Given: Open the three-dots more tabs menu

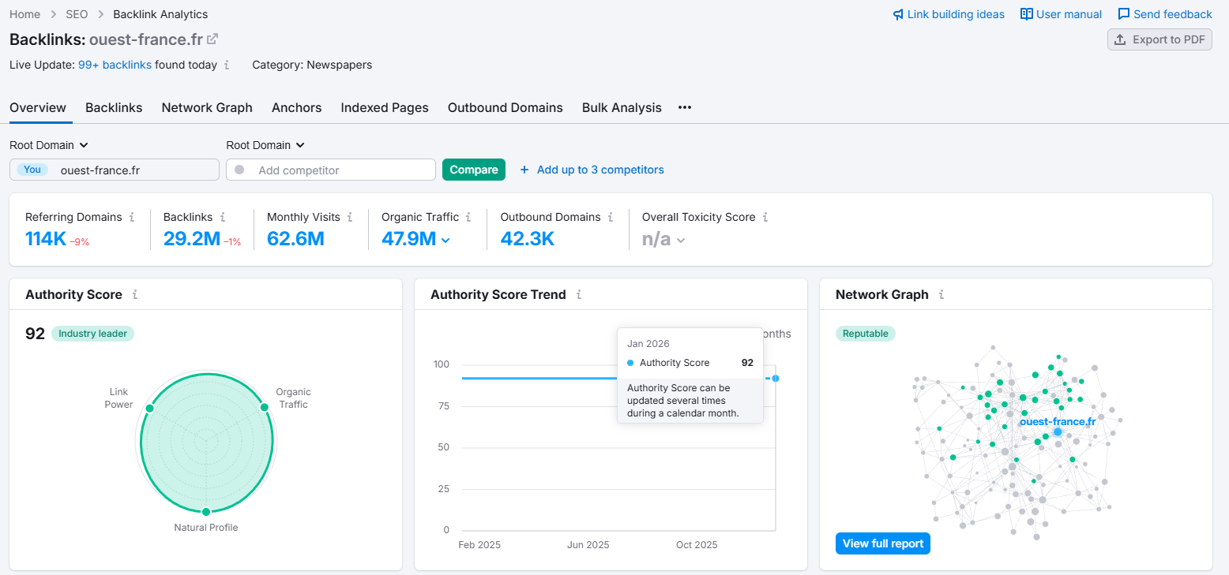Looking at the screenshot, I should (x=685, y=107).
